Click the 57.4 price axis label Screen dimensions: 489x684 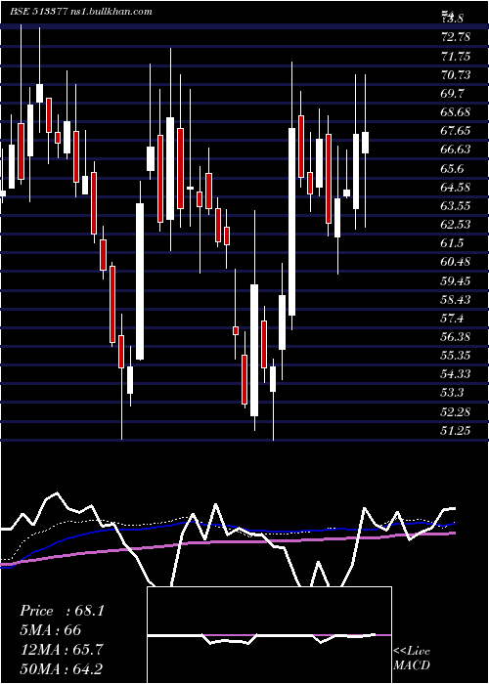tap(453, 318)
